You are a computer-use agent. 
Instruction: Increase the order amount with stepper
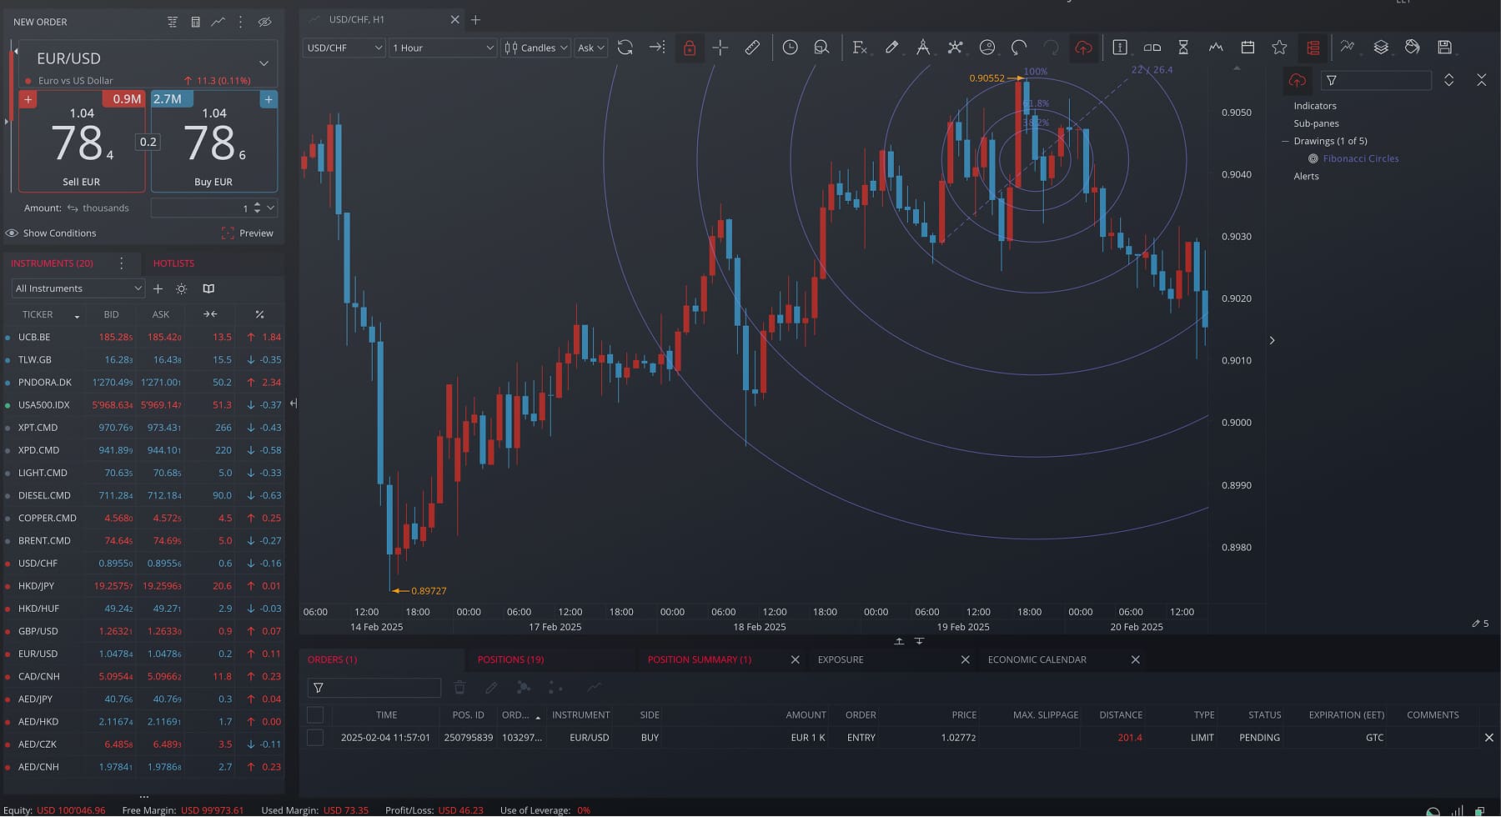(x=257, y=204)
